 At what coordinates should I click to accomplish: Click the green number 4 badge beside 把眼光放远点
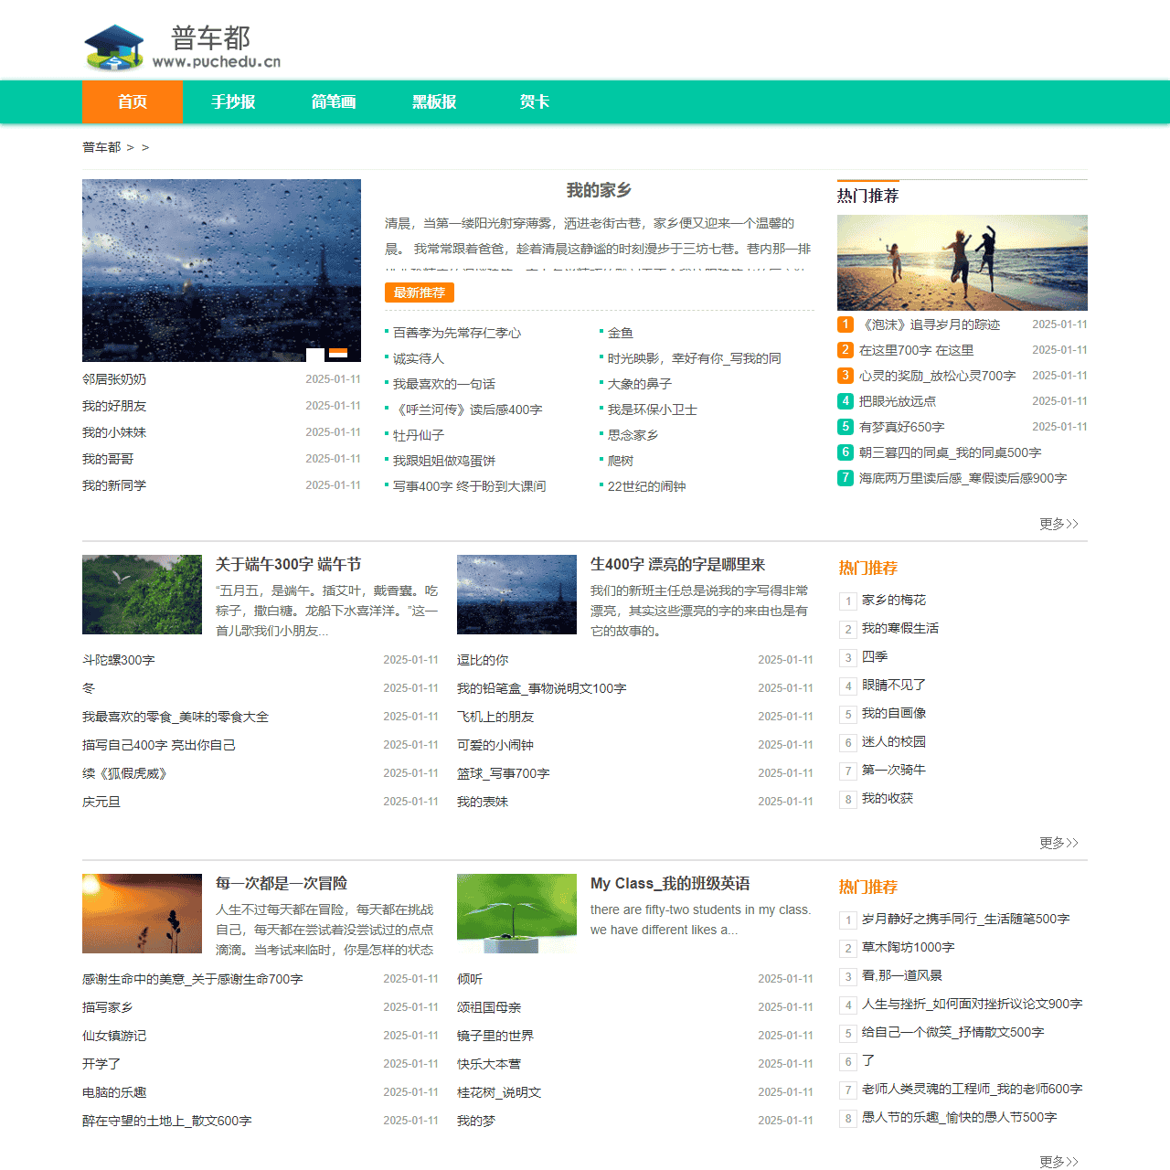pyautogui.click(x=845, y=401)
